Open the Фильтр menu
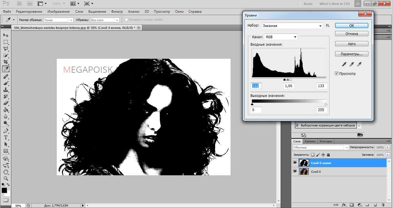 [117, 11]
